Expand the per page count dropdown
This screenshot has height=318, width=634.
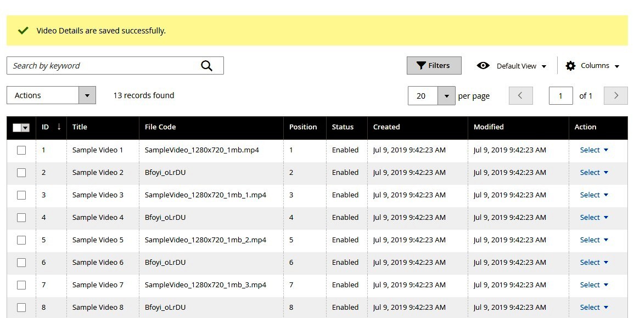(447, 96)
